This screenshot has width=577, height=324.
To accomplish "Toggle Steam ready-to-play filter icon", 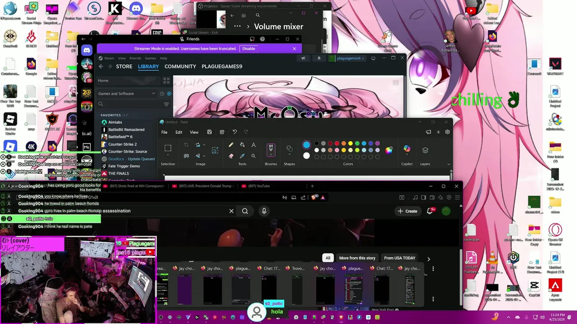I will coord(169,94).
